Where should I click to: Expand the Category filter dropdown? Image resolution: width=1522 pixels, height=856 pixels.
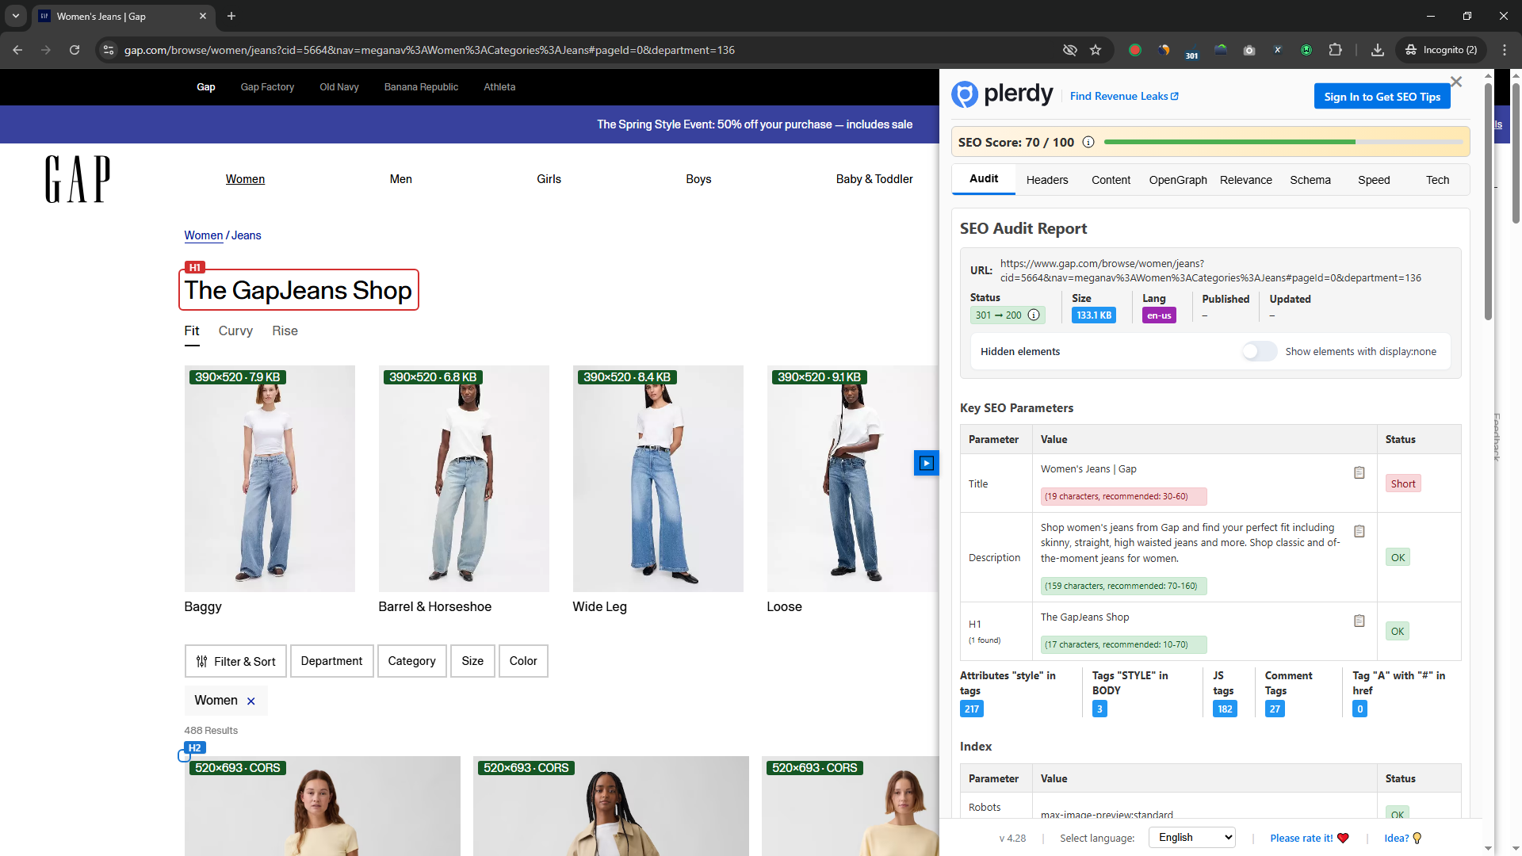click(411, 661)
